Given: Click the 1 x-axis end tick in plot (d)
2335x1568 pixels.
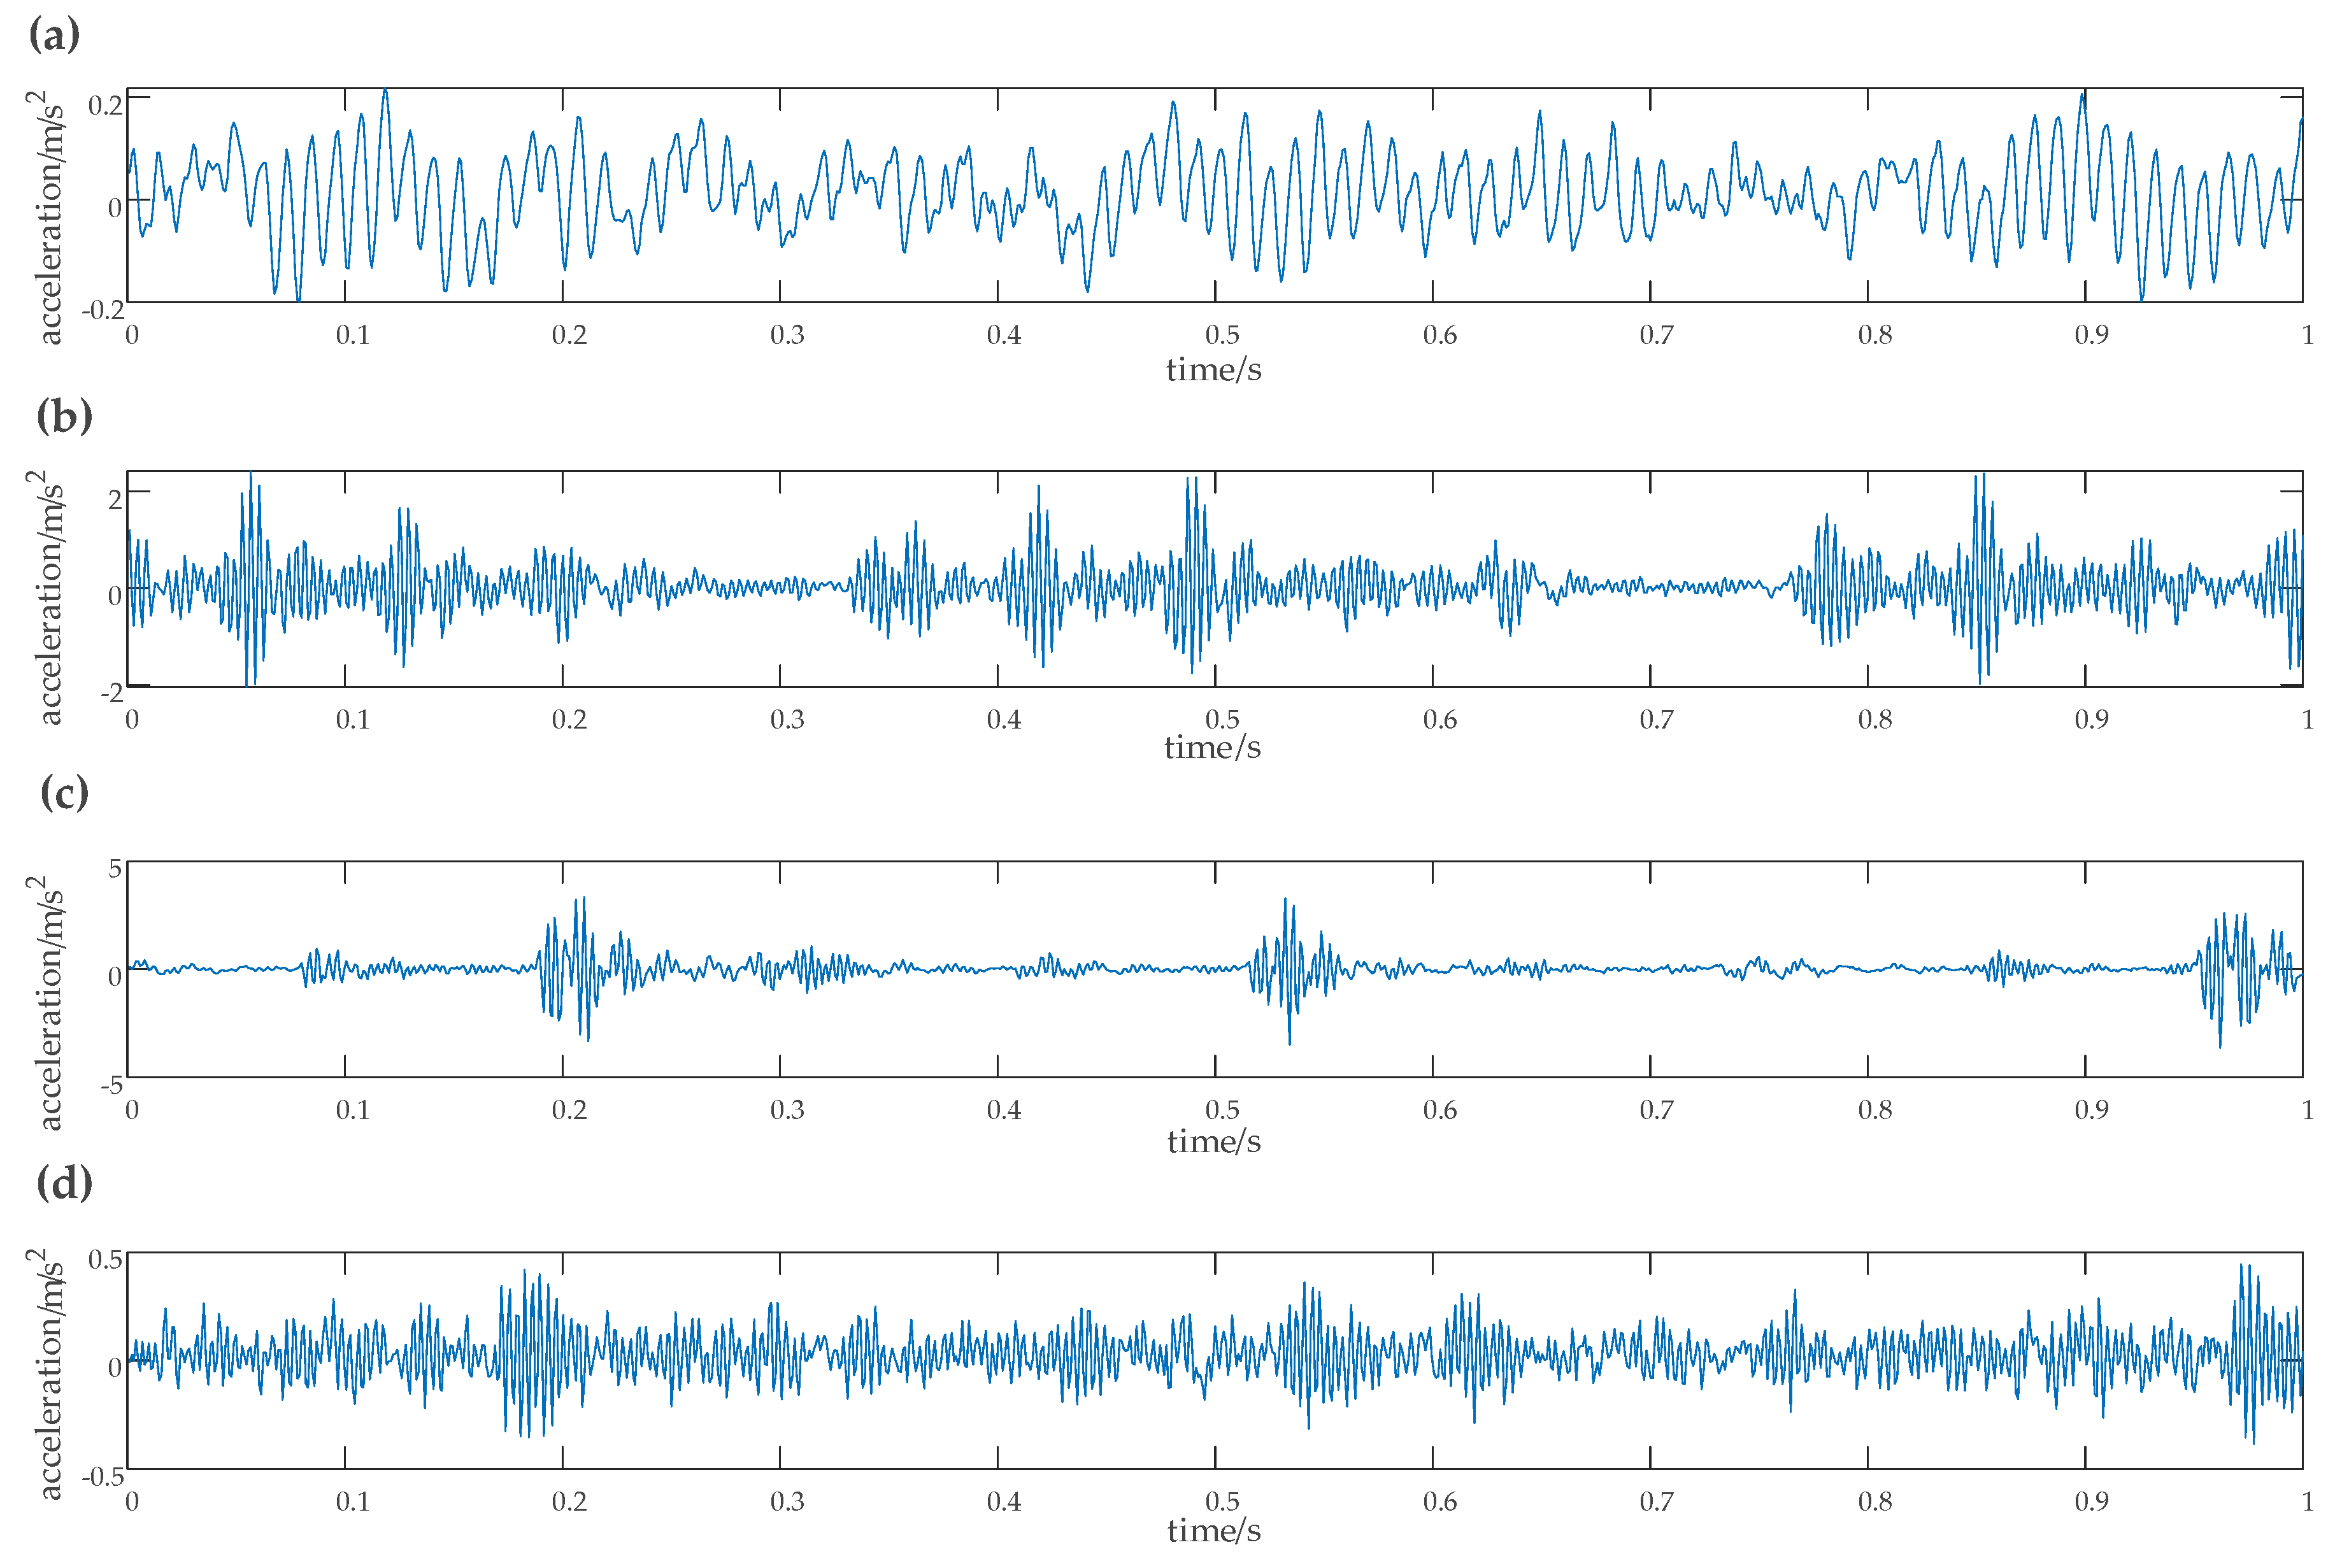Looking at the screenshot, I should tap(2307, 1501).
